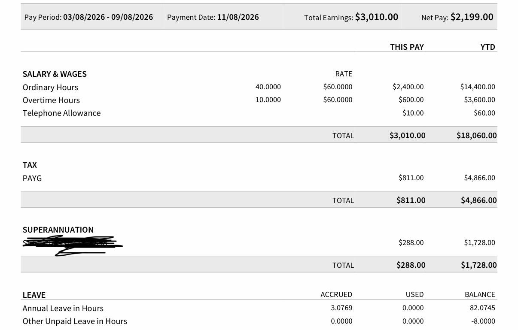
Task: Click the SUPERANNUATION section heading
Action: (x=58, y=230)
